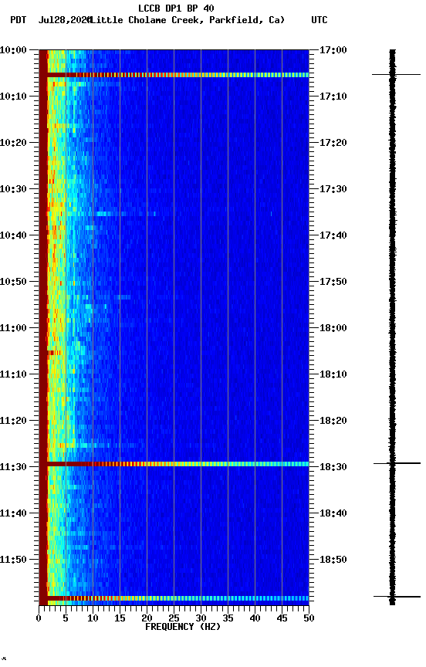Click the 'PDT' time zone label
The height and width of the screenshot is (667, 426).
19,20
